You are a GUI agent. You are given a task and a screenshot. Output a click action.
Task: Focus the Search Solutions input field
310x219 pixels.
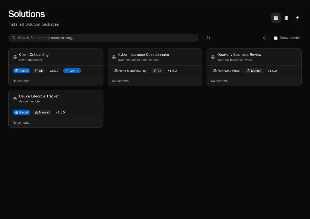pyautogui.click(x=103, y=38)
